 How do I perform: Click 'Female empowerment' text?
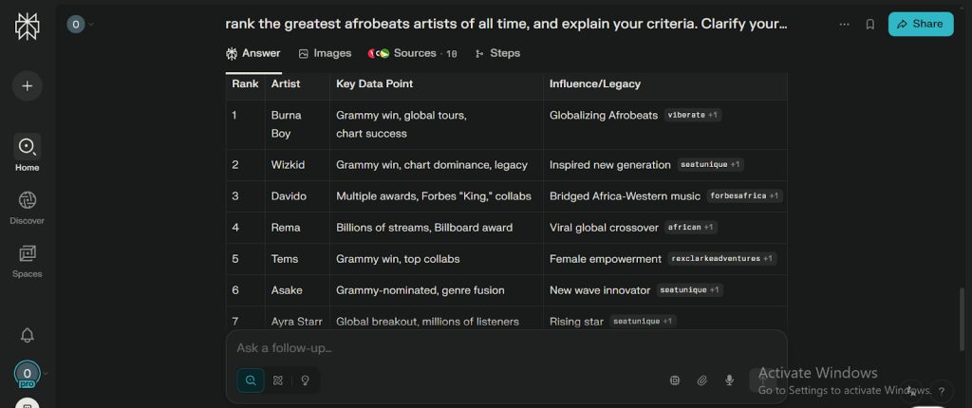click(x=606, y=259)
